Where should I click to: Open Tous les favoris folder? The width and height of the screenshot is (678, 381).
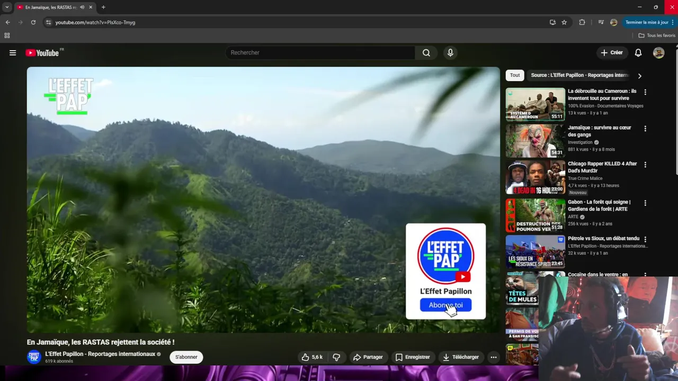coord(657,35)
